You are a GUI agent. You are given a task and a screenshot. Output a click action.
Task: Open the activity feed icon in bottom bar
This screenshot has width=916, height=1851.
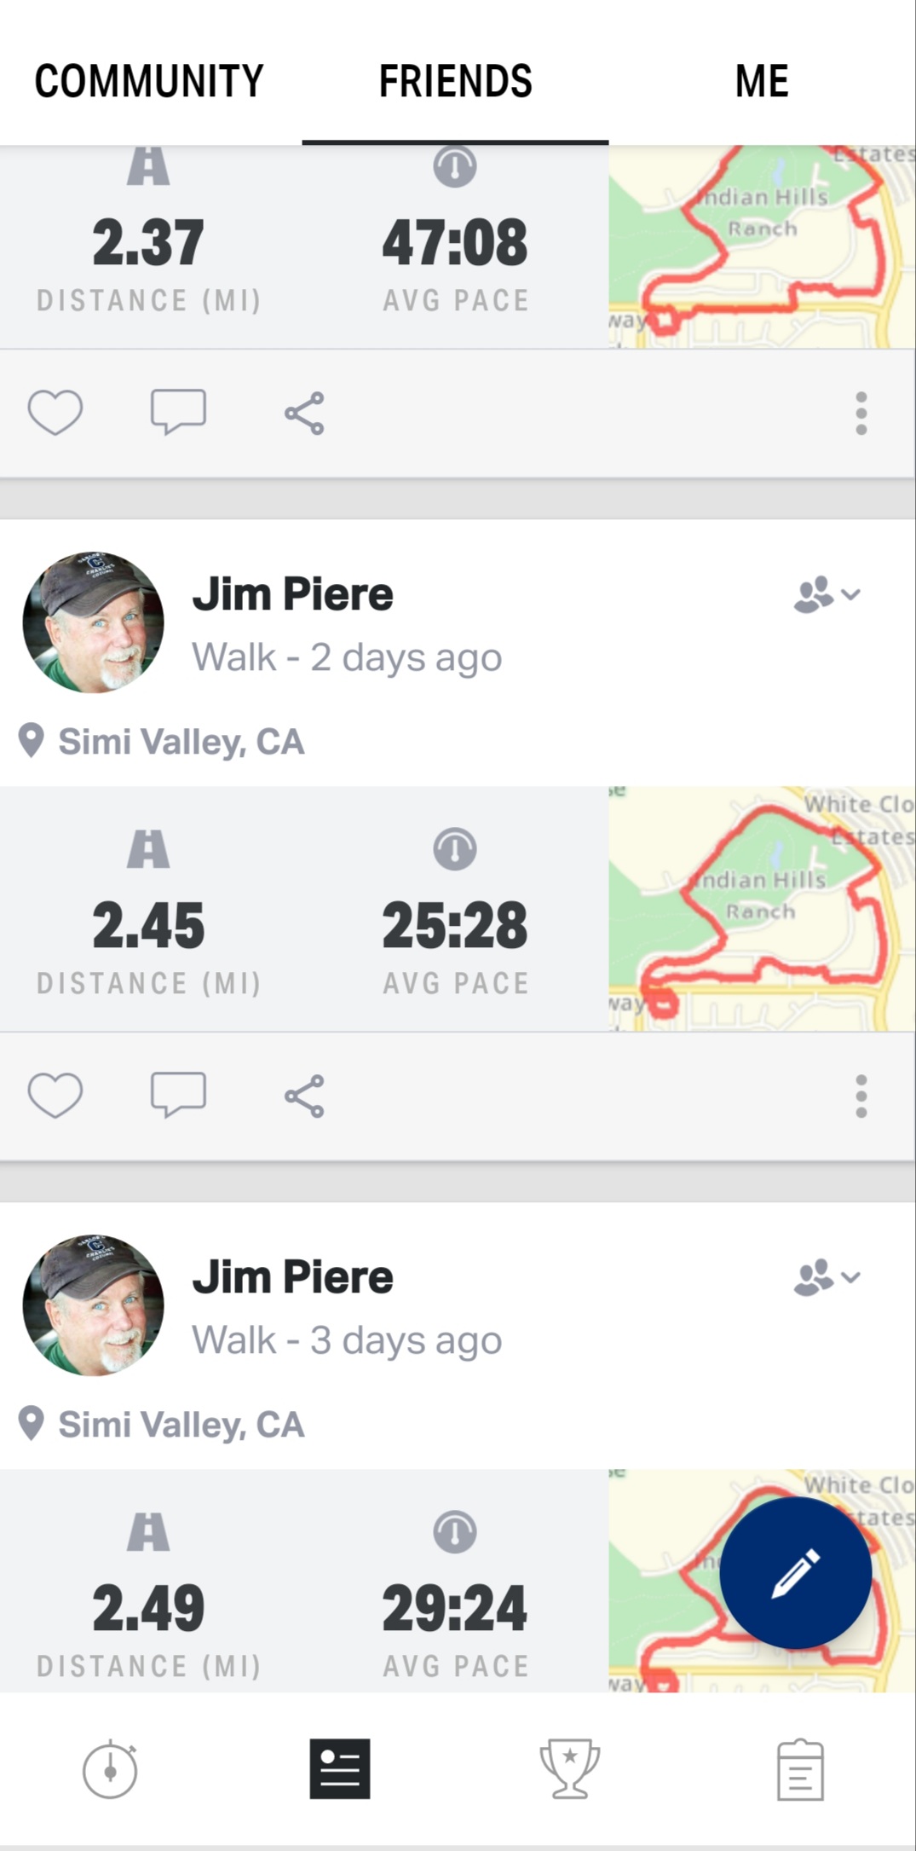pos(339,1770)
